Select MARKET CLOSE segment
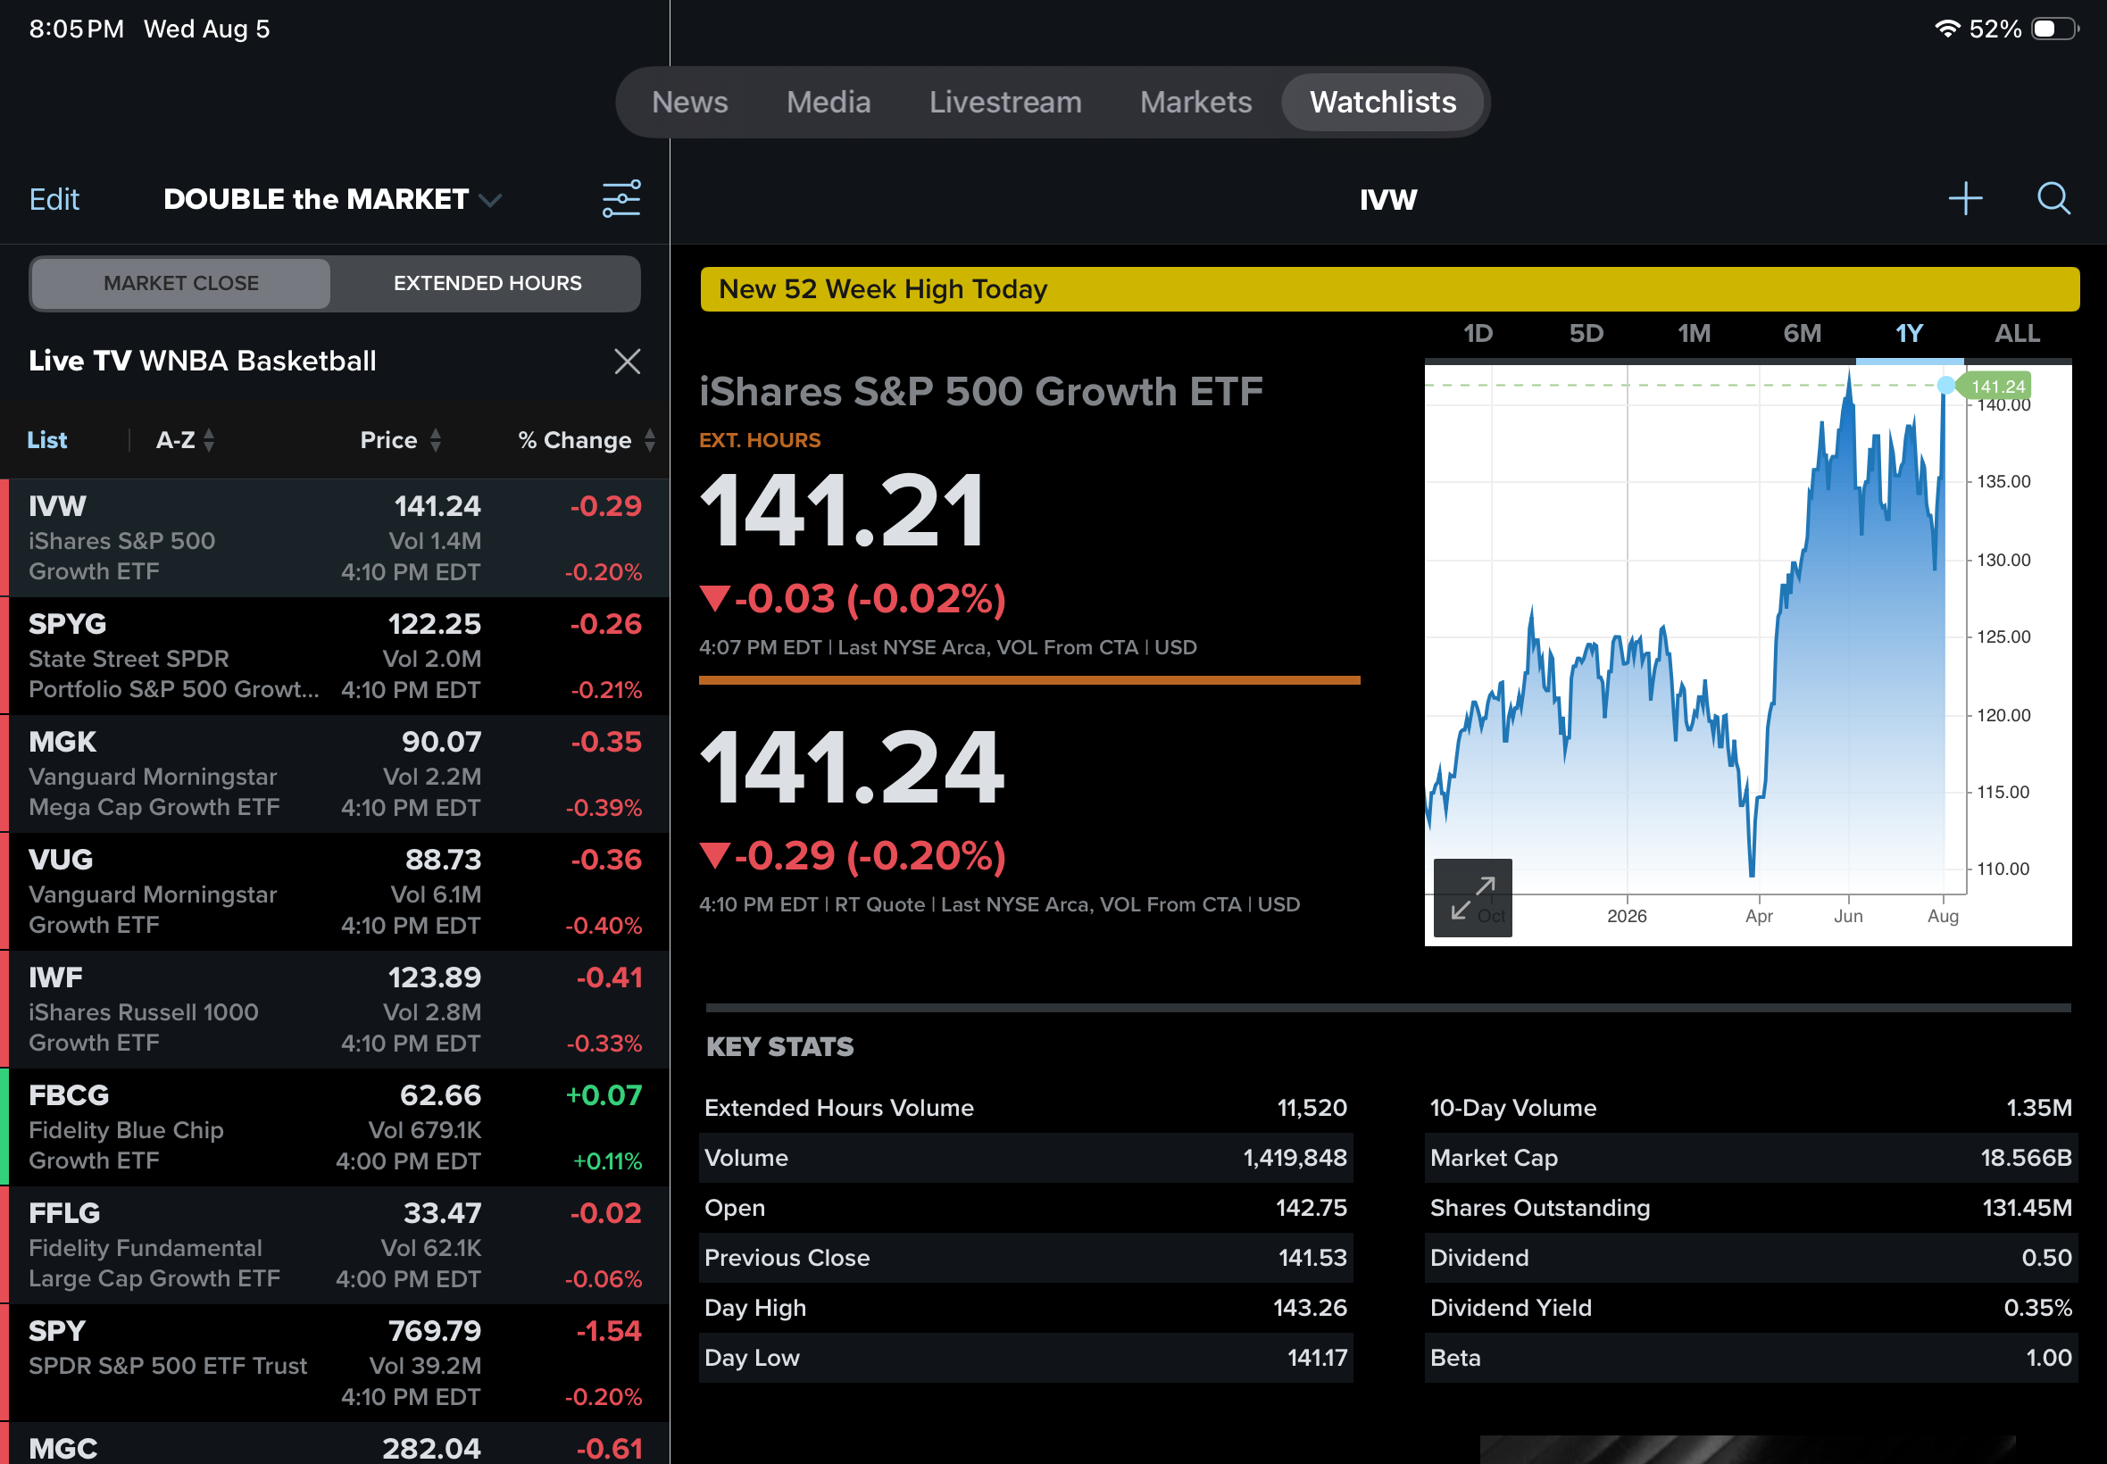The height and width of the screenshot is (1464, 2107). (180, 284)
